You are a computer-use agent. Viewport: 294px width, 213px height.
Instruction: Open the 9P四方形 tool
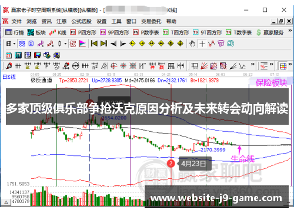click(115, 32)
